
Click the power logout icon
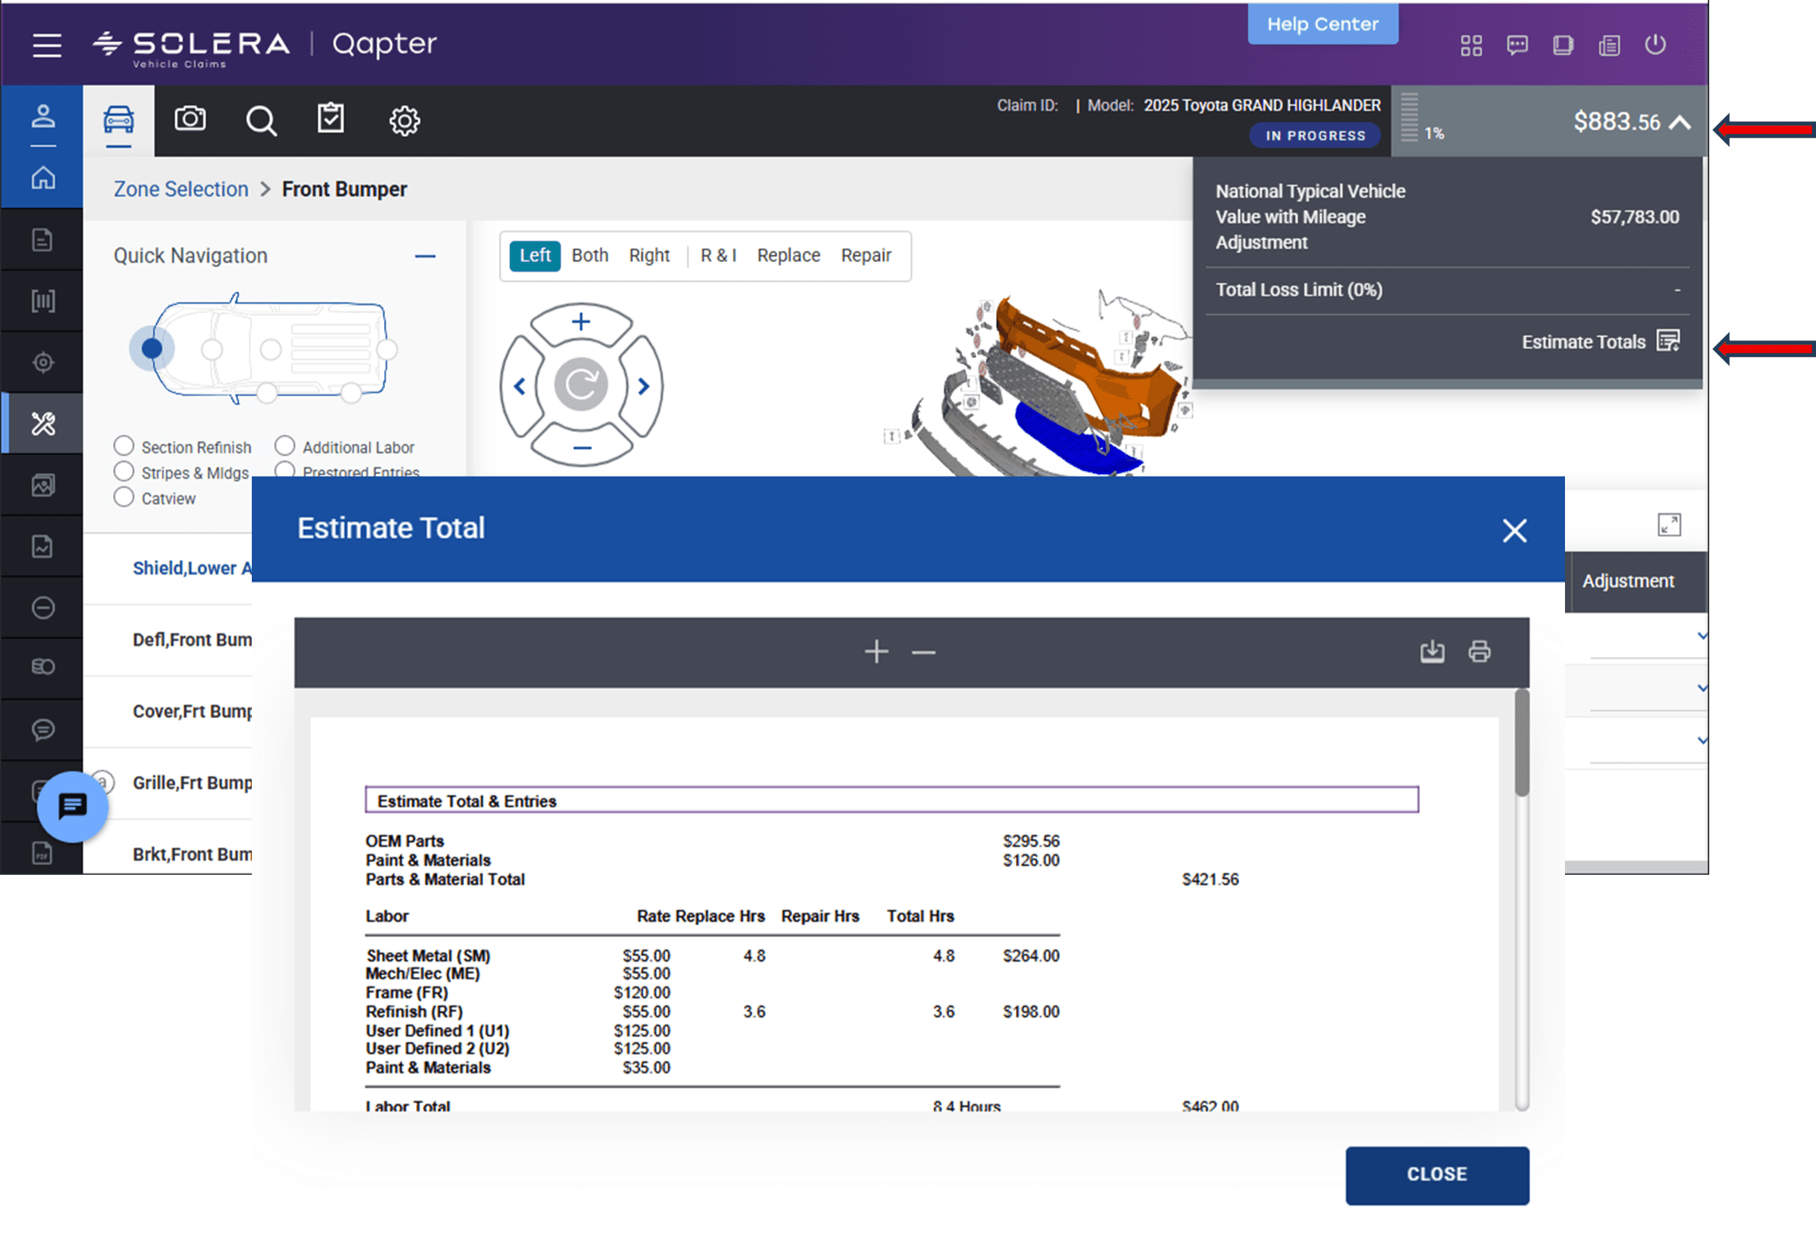[x=1654, y=45]
